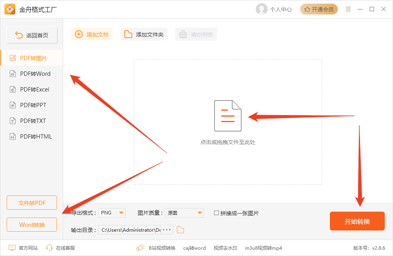The height and width of the screenshot is (256, 393).
Task: Click the 在线客服 headset icon
Action: (x=49, y=248)
